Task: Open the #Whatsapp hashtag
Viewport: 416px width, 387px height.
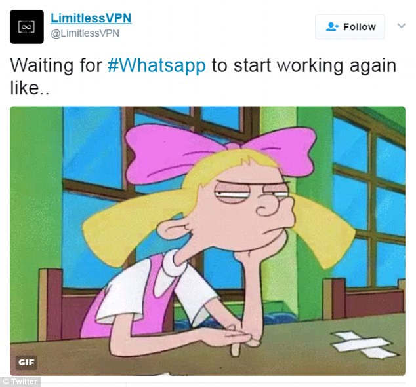Action: point(157,65)
